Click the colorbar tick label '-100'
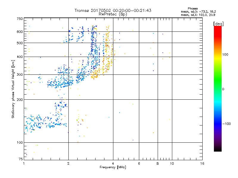The height and width of the screenshot is (178, 238). point(226,124)
